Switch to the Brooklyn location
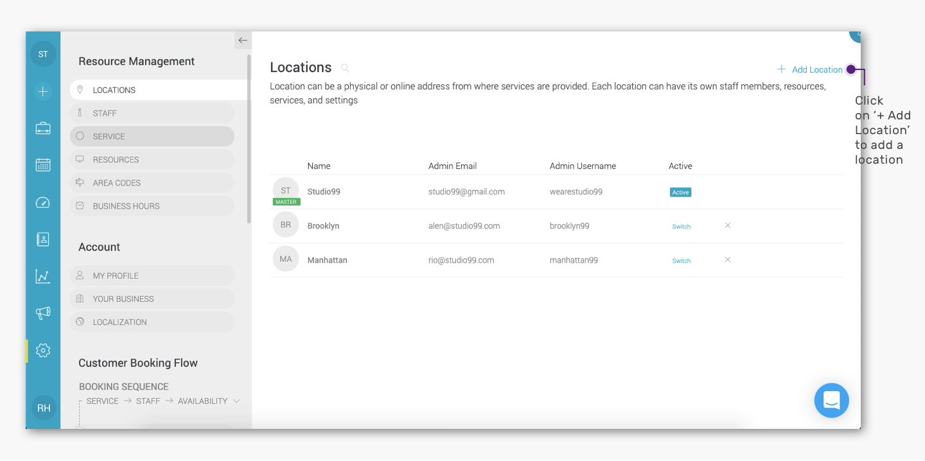Image resolution: width=925 pixels, height=461 pixels. 681,227
